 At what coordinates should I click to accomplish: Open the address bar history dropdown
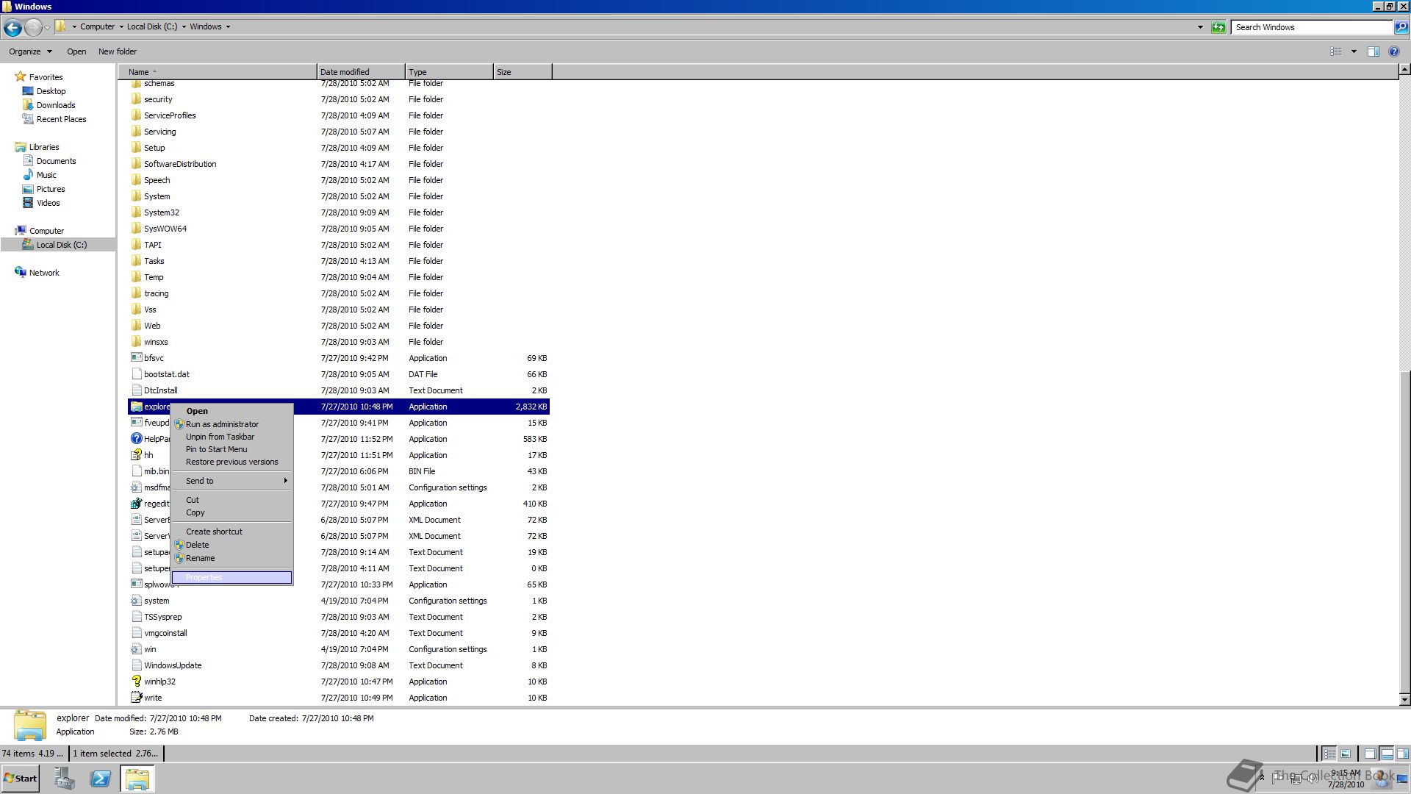1200,27
